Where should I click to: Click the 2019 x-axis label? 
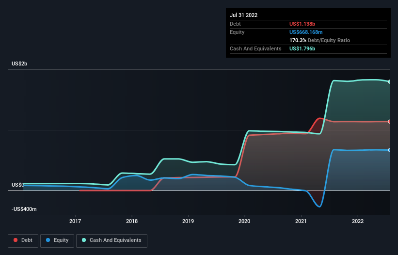tap(188, 221)
